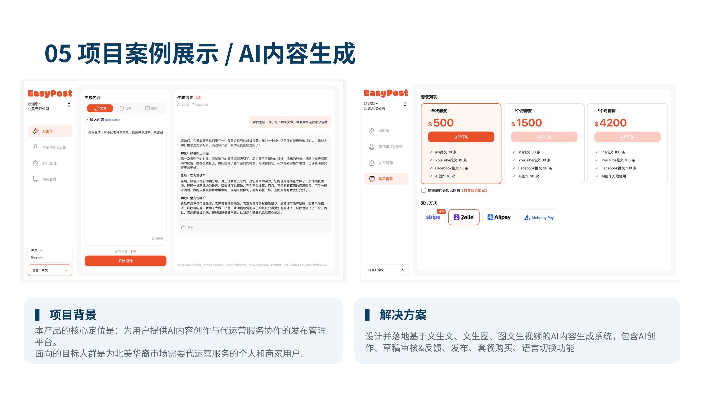This screenshot has height=398, width=708.
Task: Check the 付费服务协议 agreement checkbox
Action: pos(423,190)
